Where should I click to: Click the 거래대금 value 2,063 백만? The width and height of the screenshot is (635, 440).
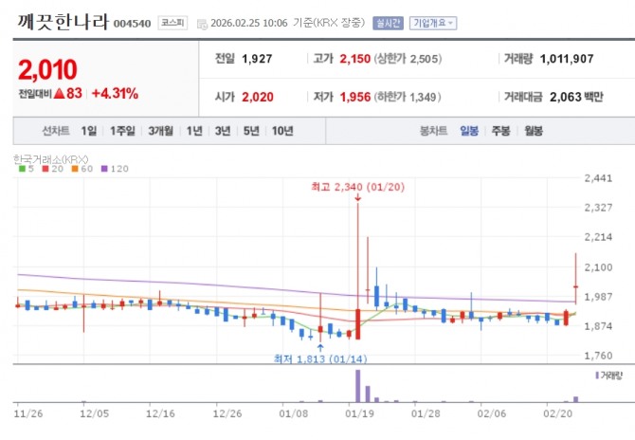click(x=576, y=98)
